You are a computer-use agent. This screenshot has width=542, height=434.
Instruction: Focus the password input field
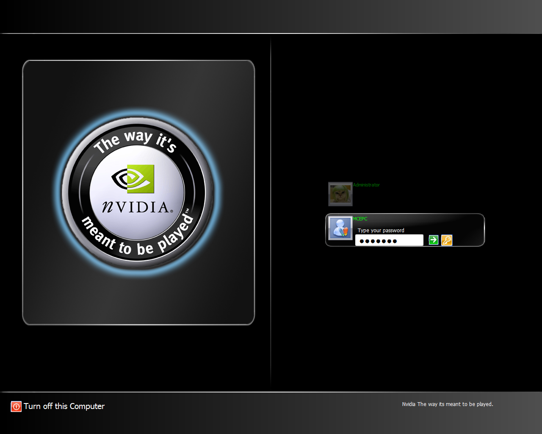pyautogui.click(x=389, y=240)
